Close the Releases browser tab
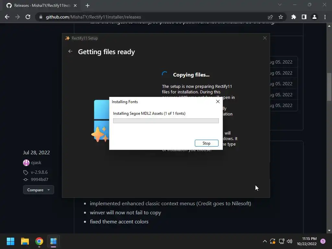The width and height of the screenshot is (332, 249). pos(75,6)
